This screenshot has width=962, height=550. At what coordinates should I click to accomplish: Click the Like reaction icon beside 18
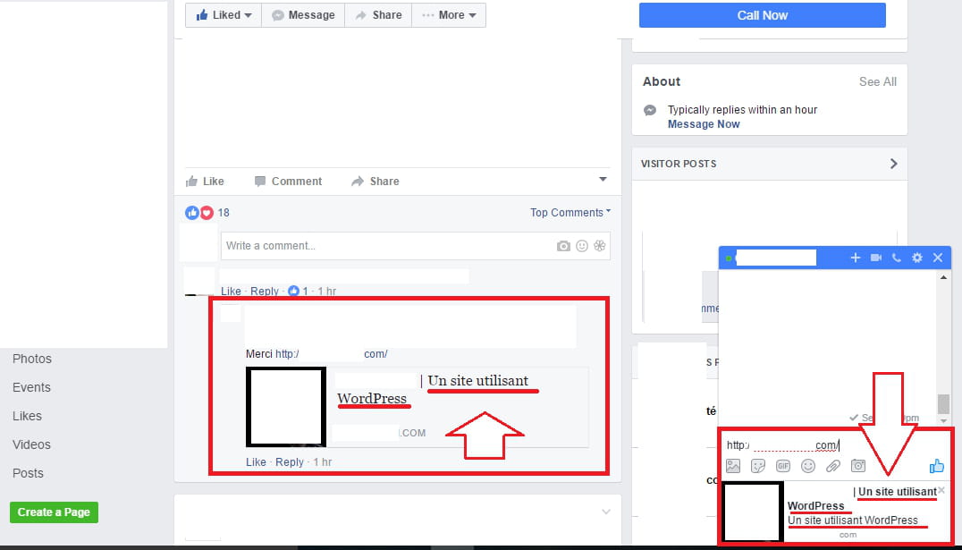192,213
